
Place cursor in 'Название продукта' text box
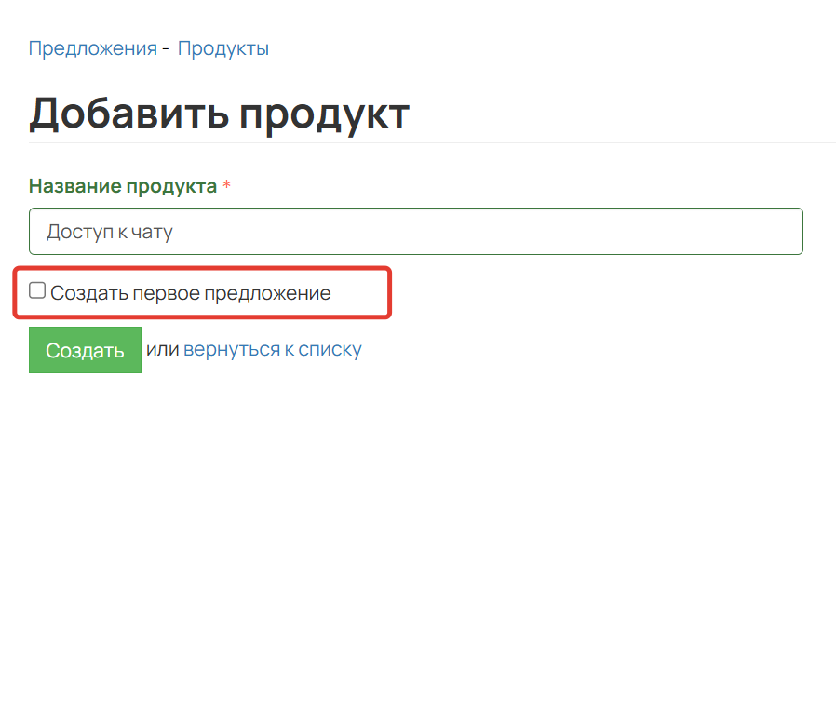point(416,231)
